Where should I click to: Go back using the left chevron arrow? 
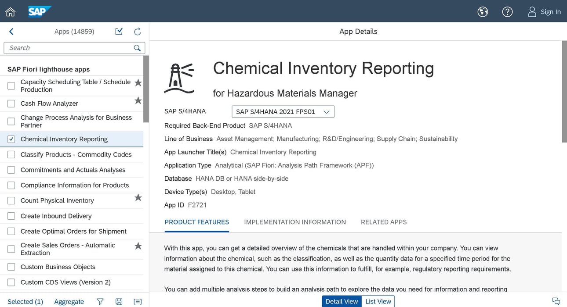point(11,32)
